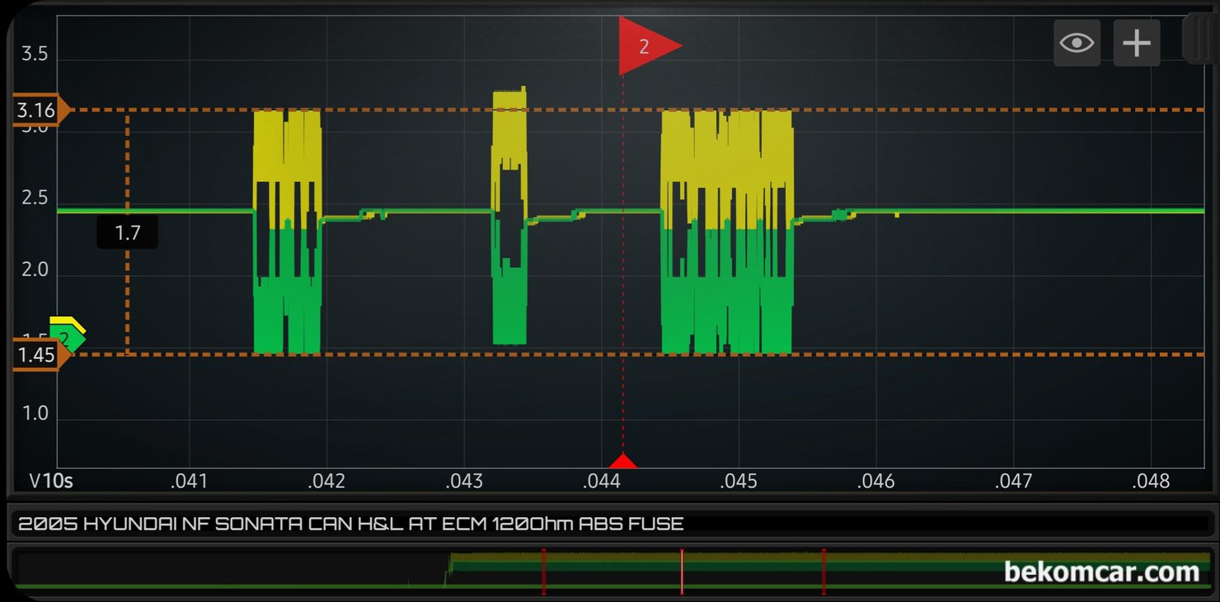The height and width of the screenshot is (602, 1220).
Task: Click the left red marker in overview strip
Action: click(x=543, y=572)
